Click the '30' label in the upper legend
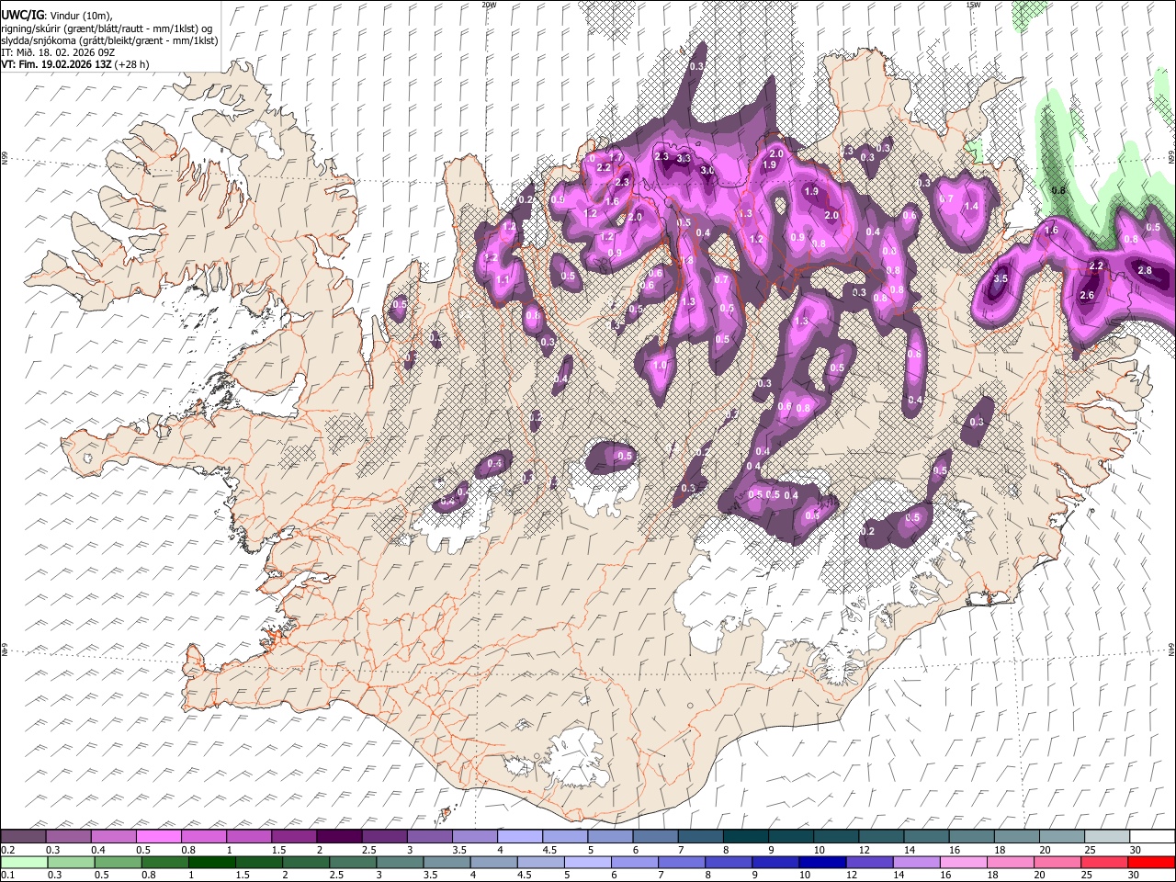Image resolution: width=1176 pixels, height=882 pixels. pyautogui.click(x=1136, y=850)
